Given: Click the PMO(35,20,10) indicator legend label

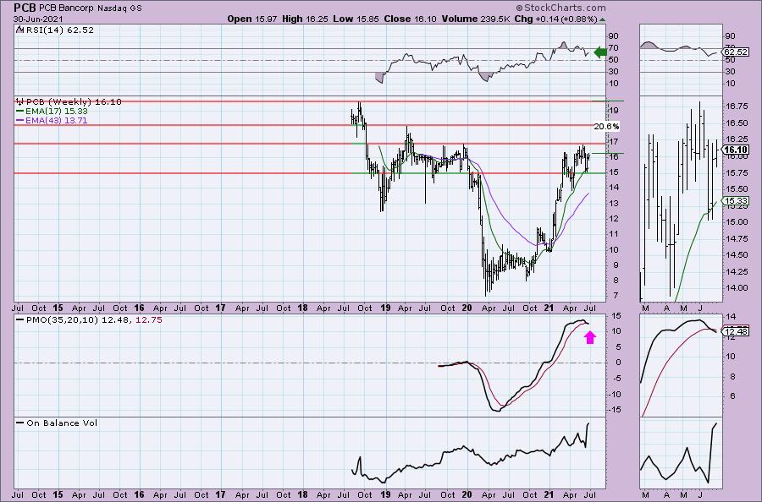Looking at the screenshot, I should tap(62, 320).
